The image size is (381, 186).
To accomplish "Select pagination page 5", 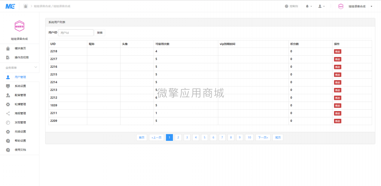I will point(204,137).
